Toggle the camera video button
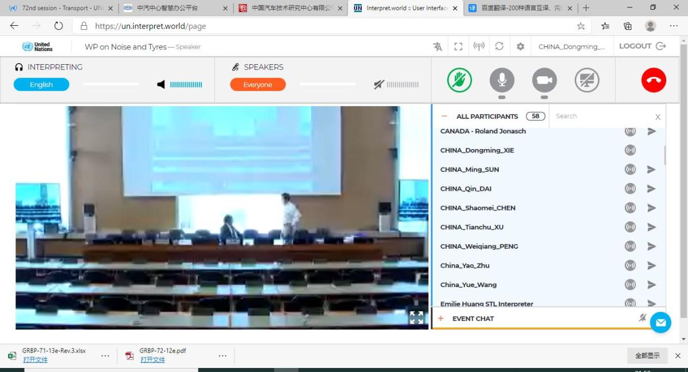 pyautogui.click(x=544, y=80)
